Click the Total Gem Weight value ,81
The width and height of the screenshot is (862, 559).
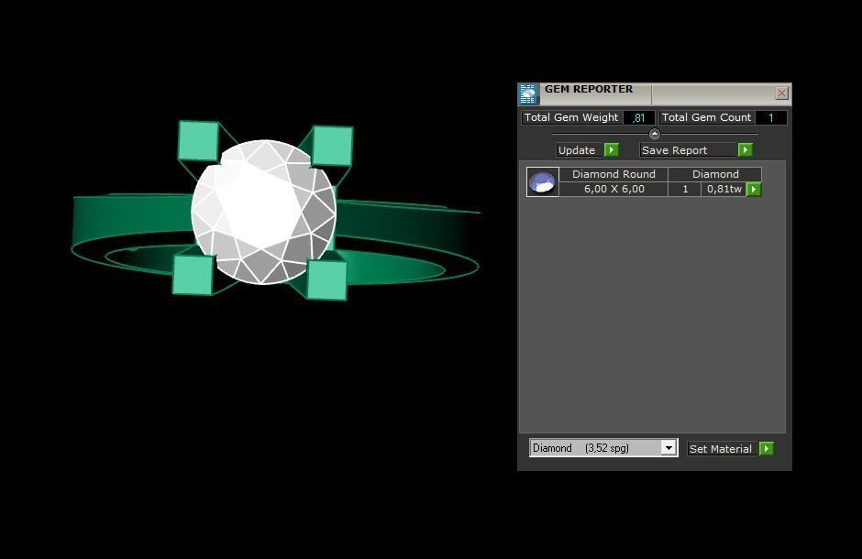tap(638, 117)
